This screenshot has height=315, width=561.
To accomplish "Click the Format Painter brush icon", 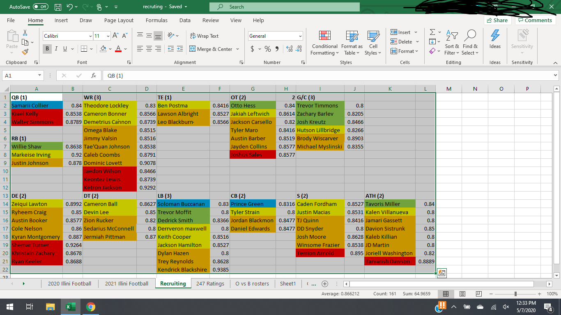I will pyautogui.click(x=25, y=52).
